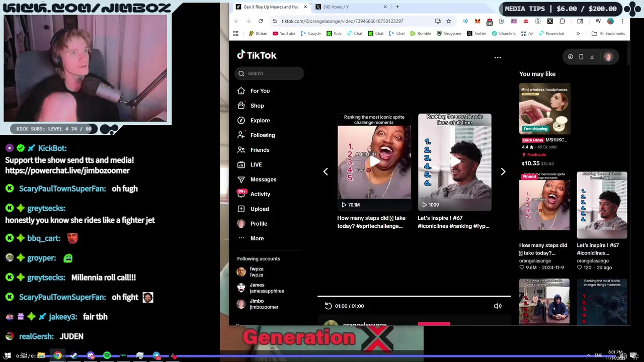Play the sprite challenge video with 70.1M views
The image size is (644, 362).
[x=374, y=162]
